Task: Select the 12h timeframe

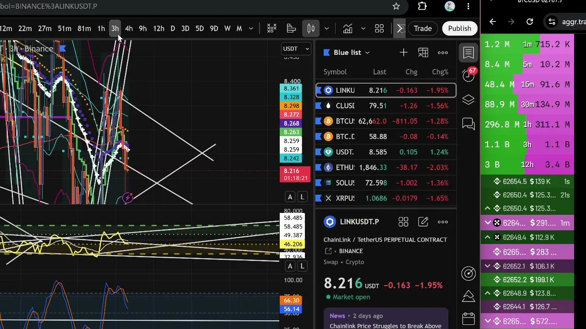Action: pos(158,29)
